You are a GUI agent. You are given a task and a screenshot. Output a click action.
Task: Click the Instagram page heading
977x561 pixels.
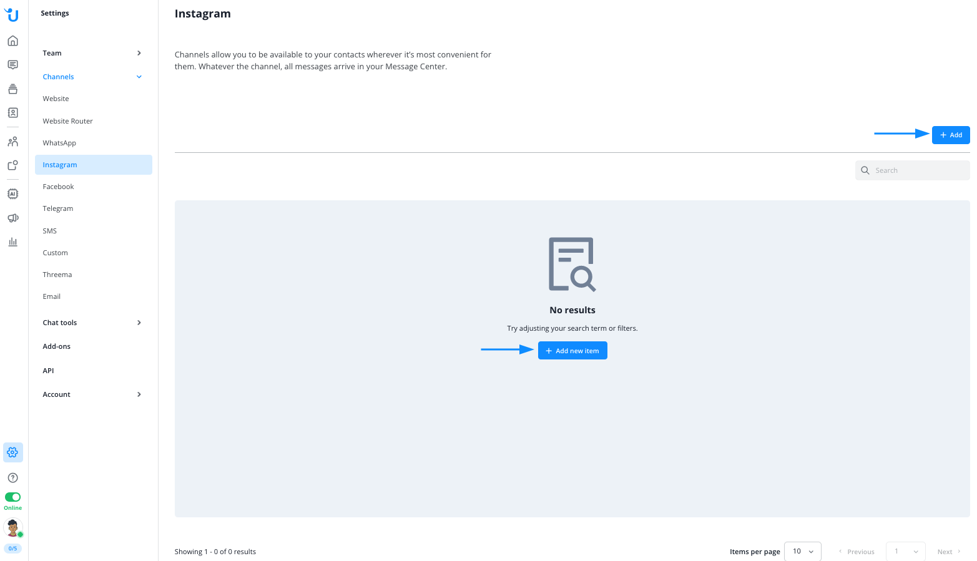pos(203,14)
